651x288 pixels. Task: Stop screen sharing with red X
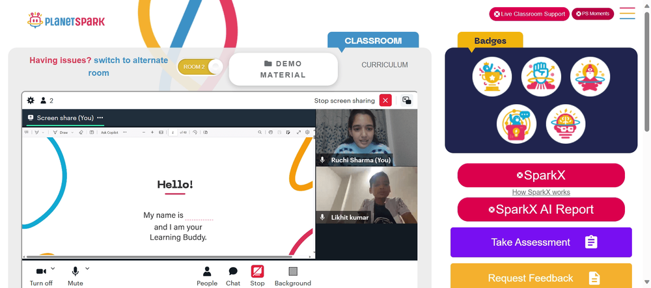point(385,100)
